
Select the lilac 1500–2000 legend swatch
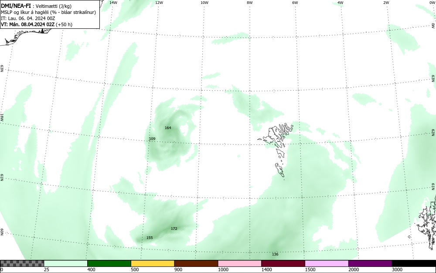click(x=327, y=263)
